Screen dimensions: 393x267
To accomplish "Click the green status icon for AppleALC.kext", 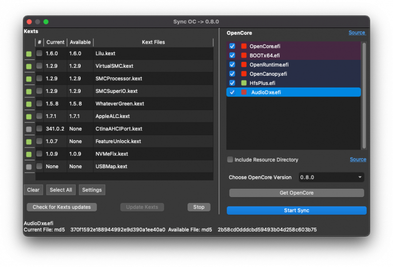I will tap(29, 117).
